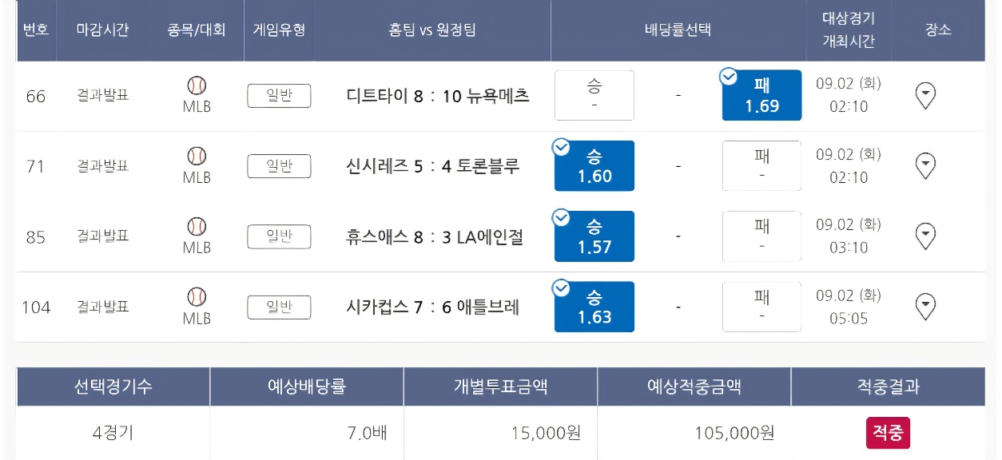Viewport: 1002px width, 460px height.
Task: Select the empty 승 box for 디트타이
Action: click(x=594, y=95)
